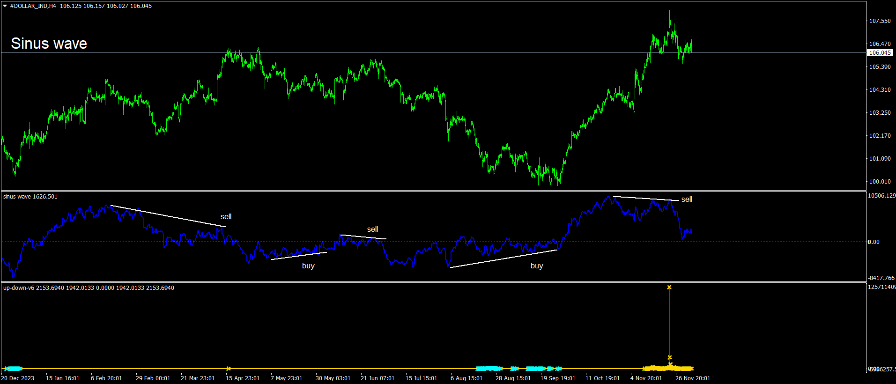Click the highlighted 106.045 current price tag
896x384 pixels.
click(x=880, y=53)
